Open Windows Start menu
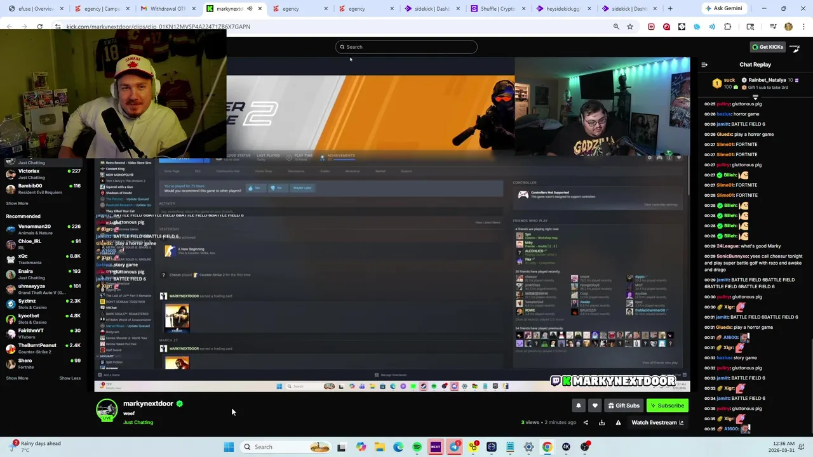This screenshot has height=457, width=813. (x=229, y=447)
